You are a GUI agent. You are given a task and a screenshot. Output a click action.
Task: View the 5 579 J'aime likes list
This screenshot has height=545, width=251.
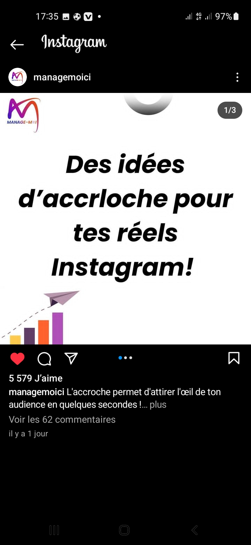36,378
